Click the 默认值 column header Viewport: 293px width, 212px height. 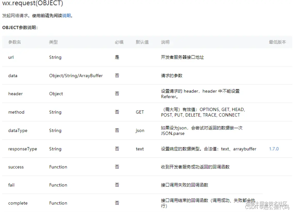coord(142,42)
